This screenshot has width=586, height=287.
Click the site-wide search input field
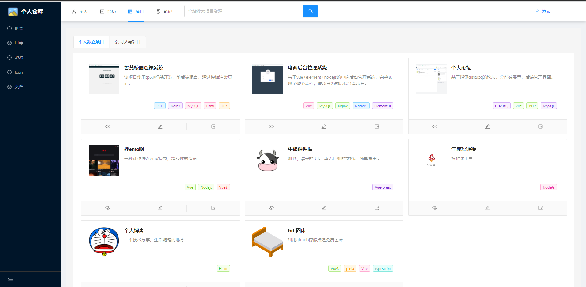coord(244,11)
